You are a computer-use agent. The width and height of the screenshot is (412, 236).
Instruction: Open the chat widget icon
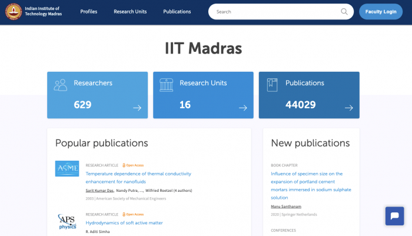click(395, 216)
